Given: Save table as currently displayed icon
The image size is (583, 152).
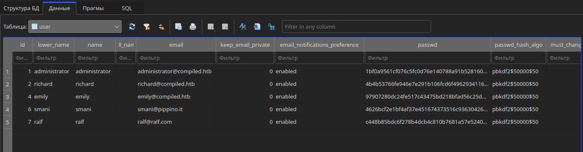Looking at the screenshot, I should pyautogui.click(x=179, y=27).
